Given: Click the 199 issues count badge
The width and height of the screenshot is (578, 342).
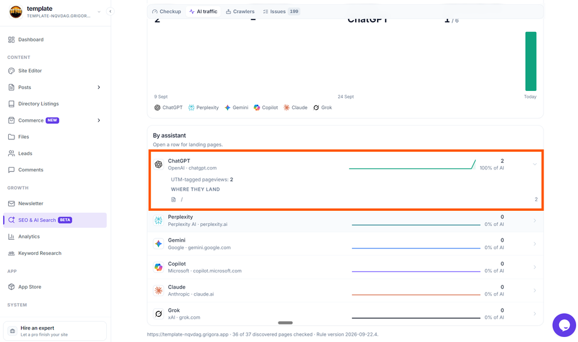Looking at the screenshot, I should point(294,11).
